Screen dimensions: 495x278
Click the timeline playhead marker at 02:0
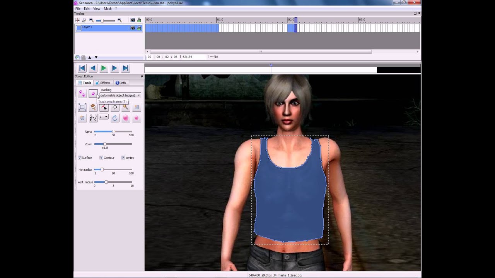(296, 20)
